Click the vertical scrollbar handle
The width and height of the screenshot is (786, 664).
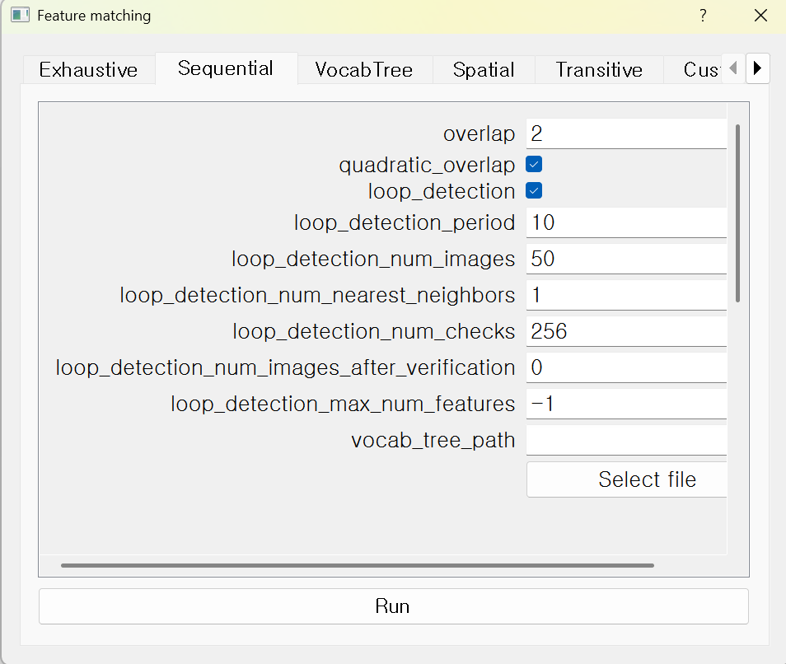point(737,213)
